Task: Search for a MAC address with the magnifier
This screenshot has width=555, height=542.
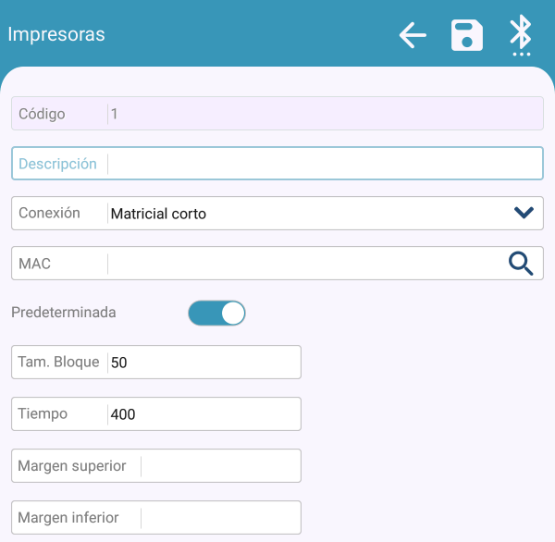Action: tap(522, 264)
